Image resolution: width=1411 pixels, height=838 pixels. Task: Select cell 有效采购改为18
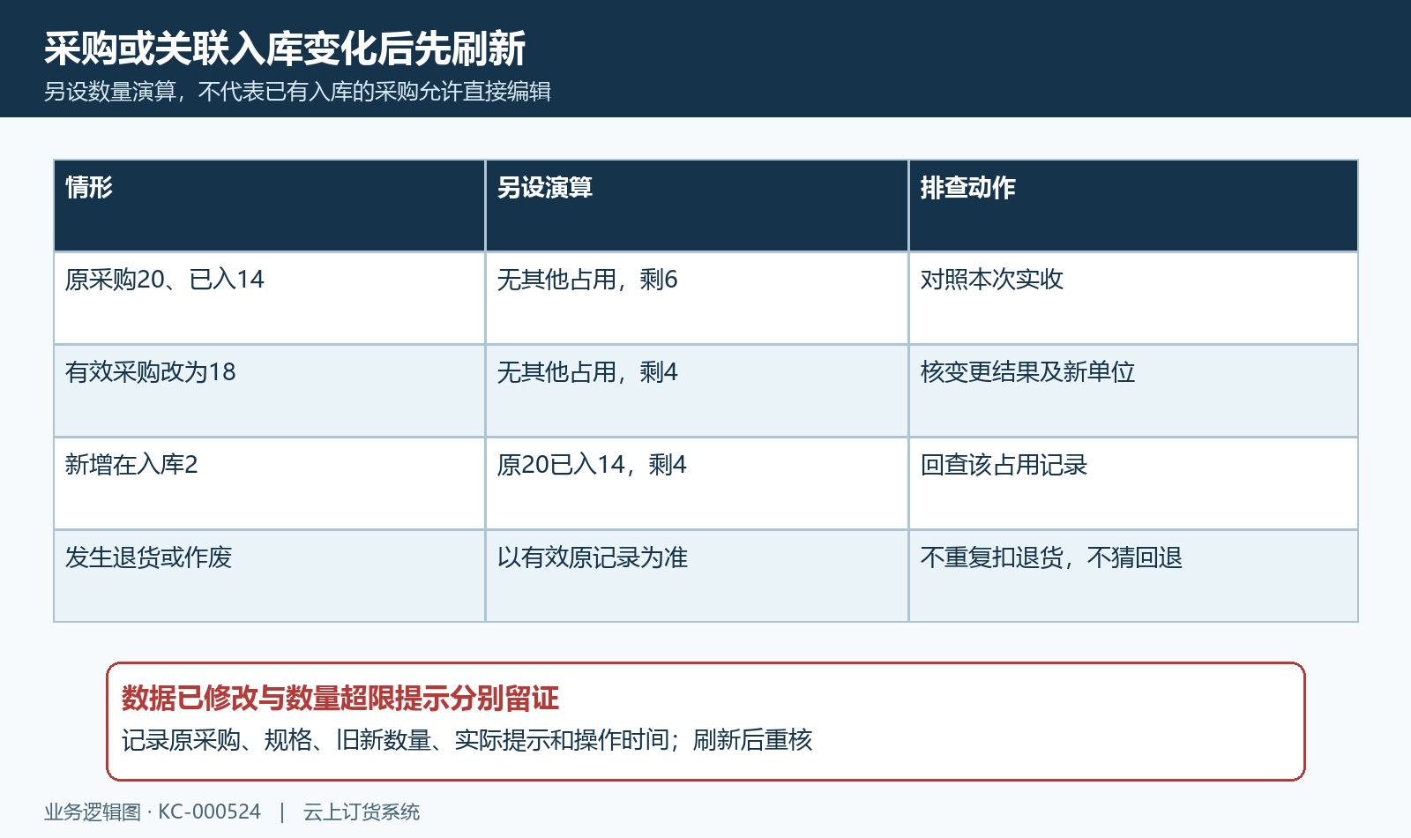[270, 391]
